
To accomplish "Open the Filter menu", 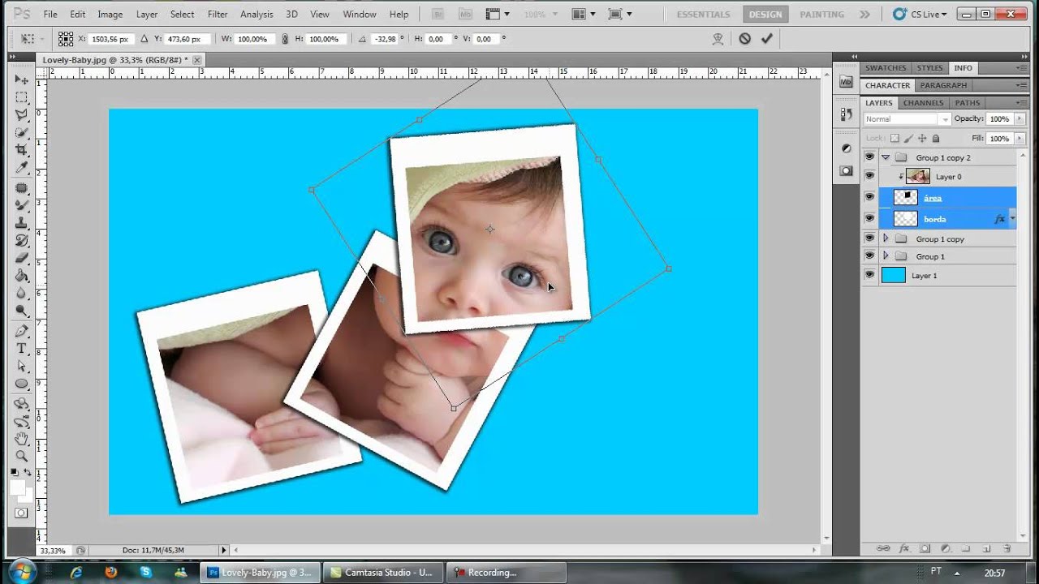I will (218, 15).
